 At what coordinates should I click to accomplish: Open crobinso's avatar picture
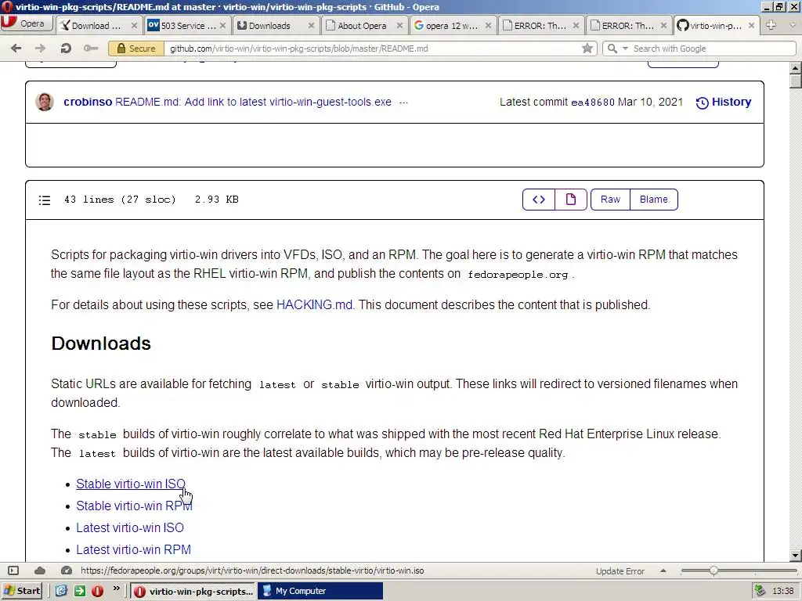(45, 102)
